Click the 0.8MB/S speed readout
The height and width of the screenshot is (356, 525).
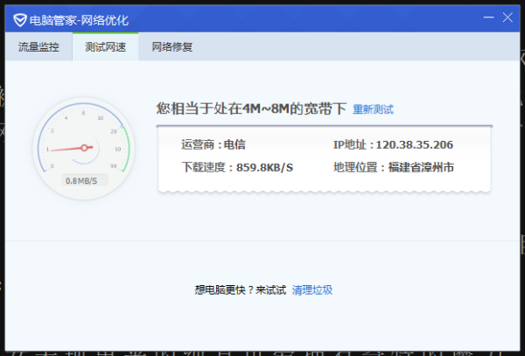point(85,181)
